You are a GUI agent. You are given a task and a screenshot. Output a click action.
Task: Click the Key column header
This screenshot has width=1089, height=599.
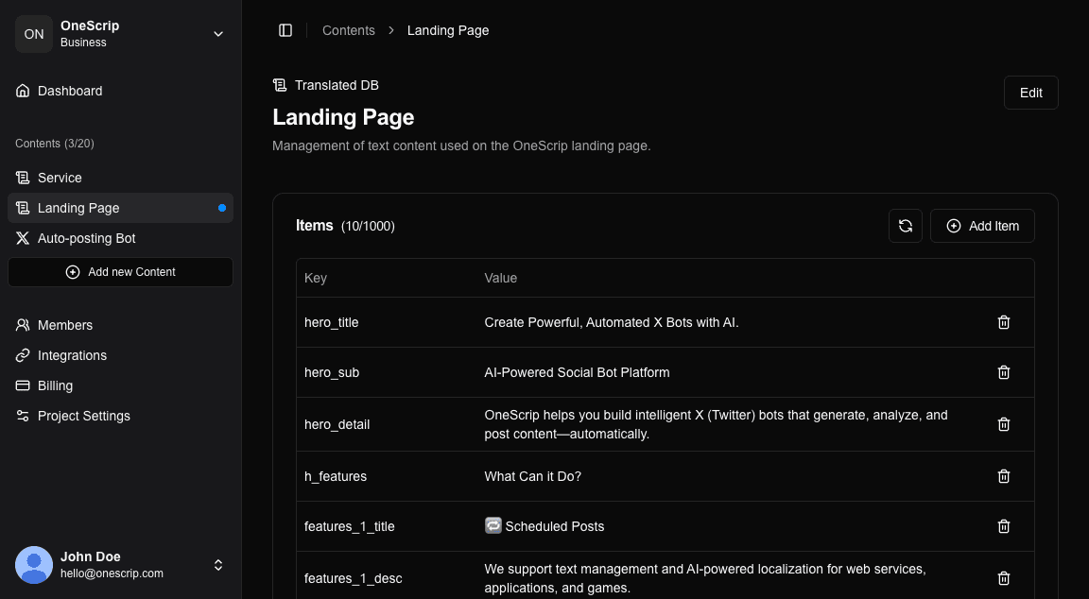316,279
